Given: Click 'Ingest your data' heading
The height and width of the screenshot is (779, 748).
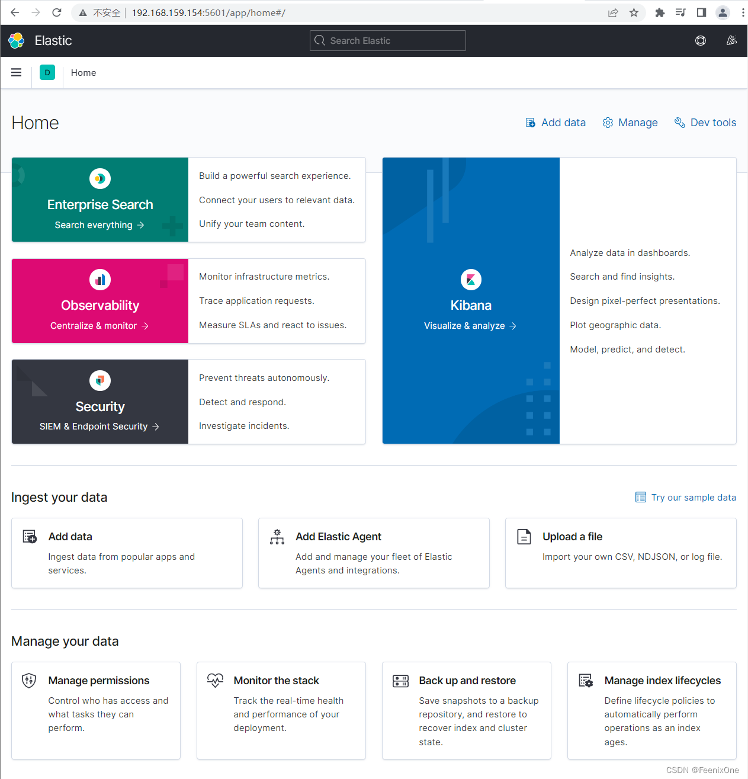Looking at the screenshot, I should [59, 497].
